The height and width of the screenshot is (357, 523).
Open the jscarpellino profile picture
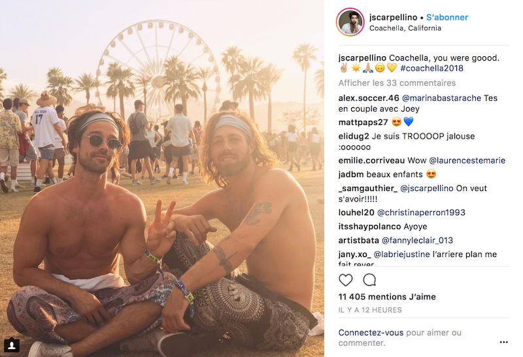350,22
